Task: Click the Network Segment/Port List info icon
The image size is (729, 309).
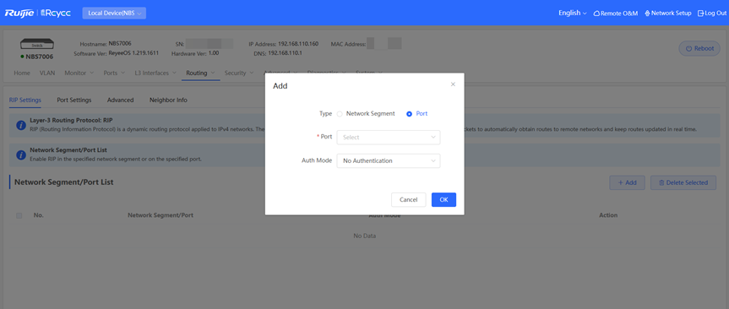Action: point(21,154)
